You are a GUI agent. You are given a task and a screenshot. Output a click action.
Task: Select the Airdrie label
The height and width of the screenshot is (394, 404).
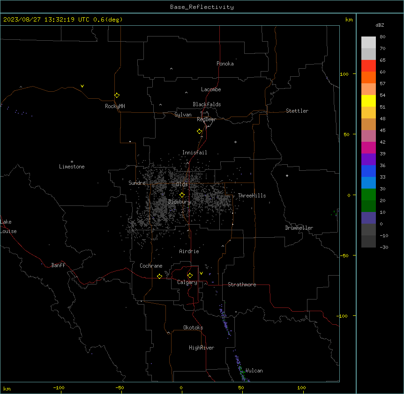[x=189, y=251]
